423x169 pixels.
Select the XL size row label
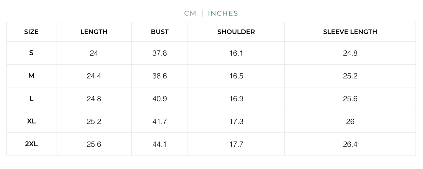[31, 121]
